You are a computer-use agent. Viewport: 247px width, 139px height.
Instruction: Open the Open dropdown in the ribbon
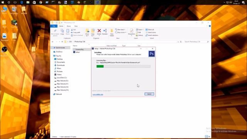click(140, 30)
